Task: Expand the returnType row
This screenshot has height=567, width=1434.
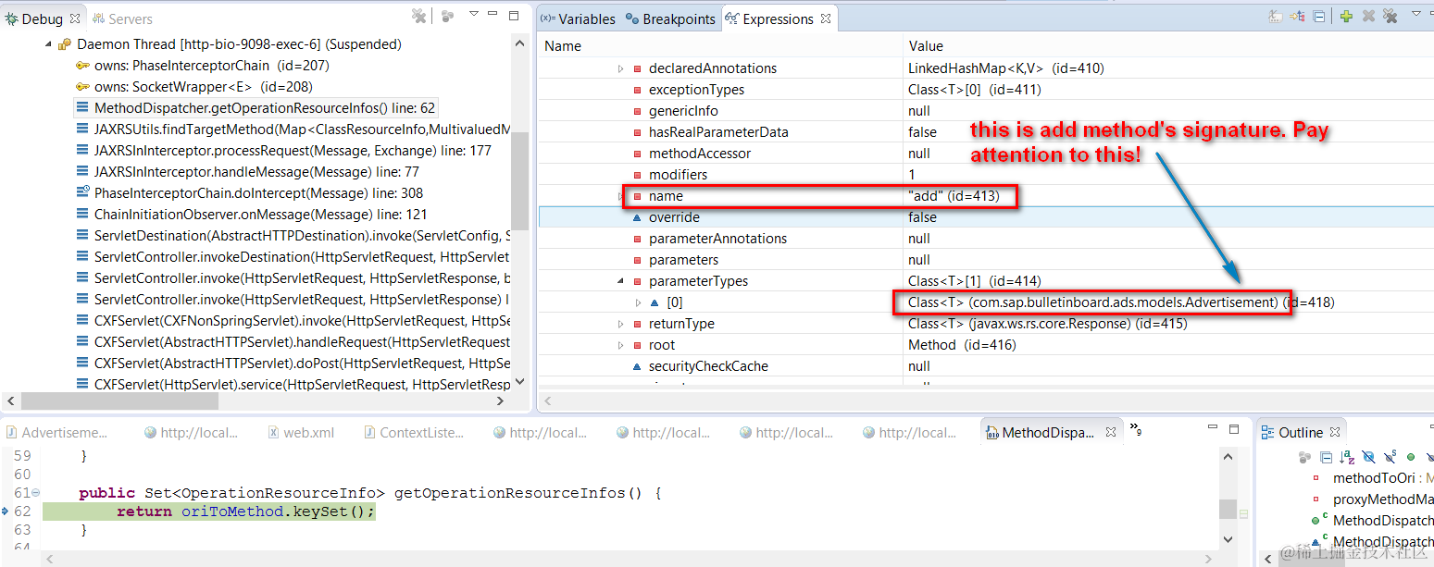Action: tap(621, 324)
